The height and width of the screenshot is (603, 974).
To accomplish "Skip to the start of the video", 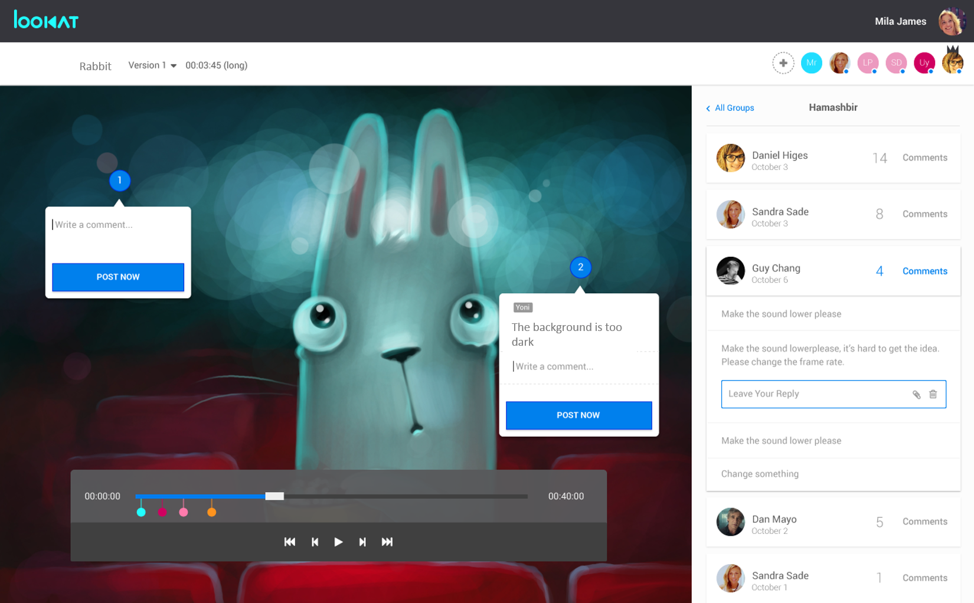I will click(290, 542).
